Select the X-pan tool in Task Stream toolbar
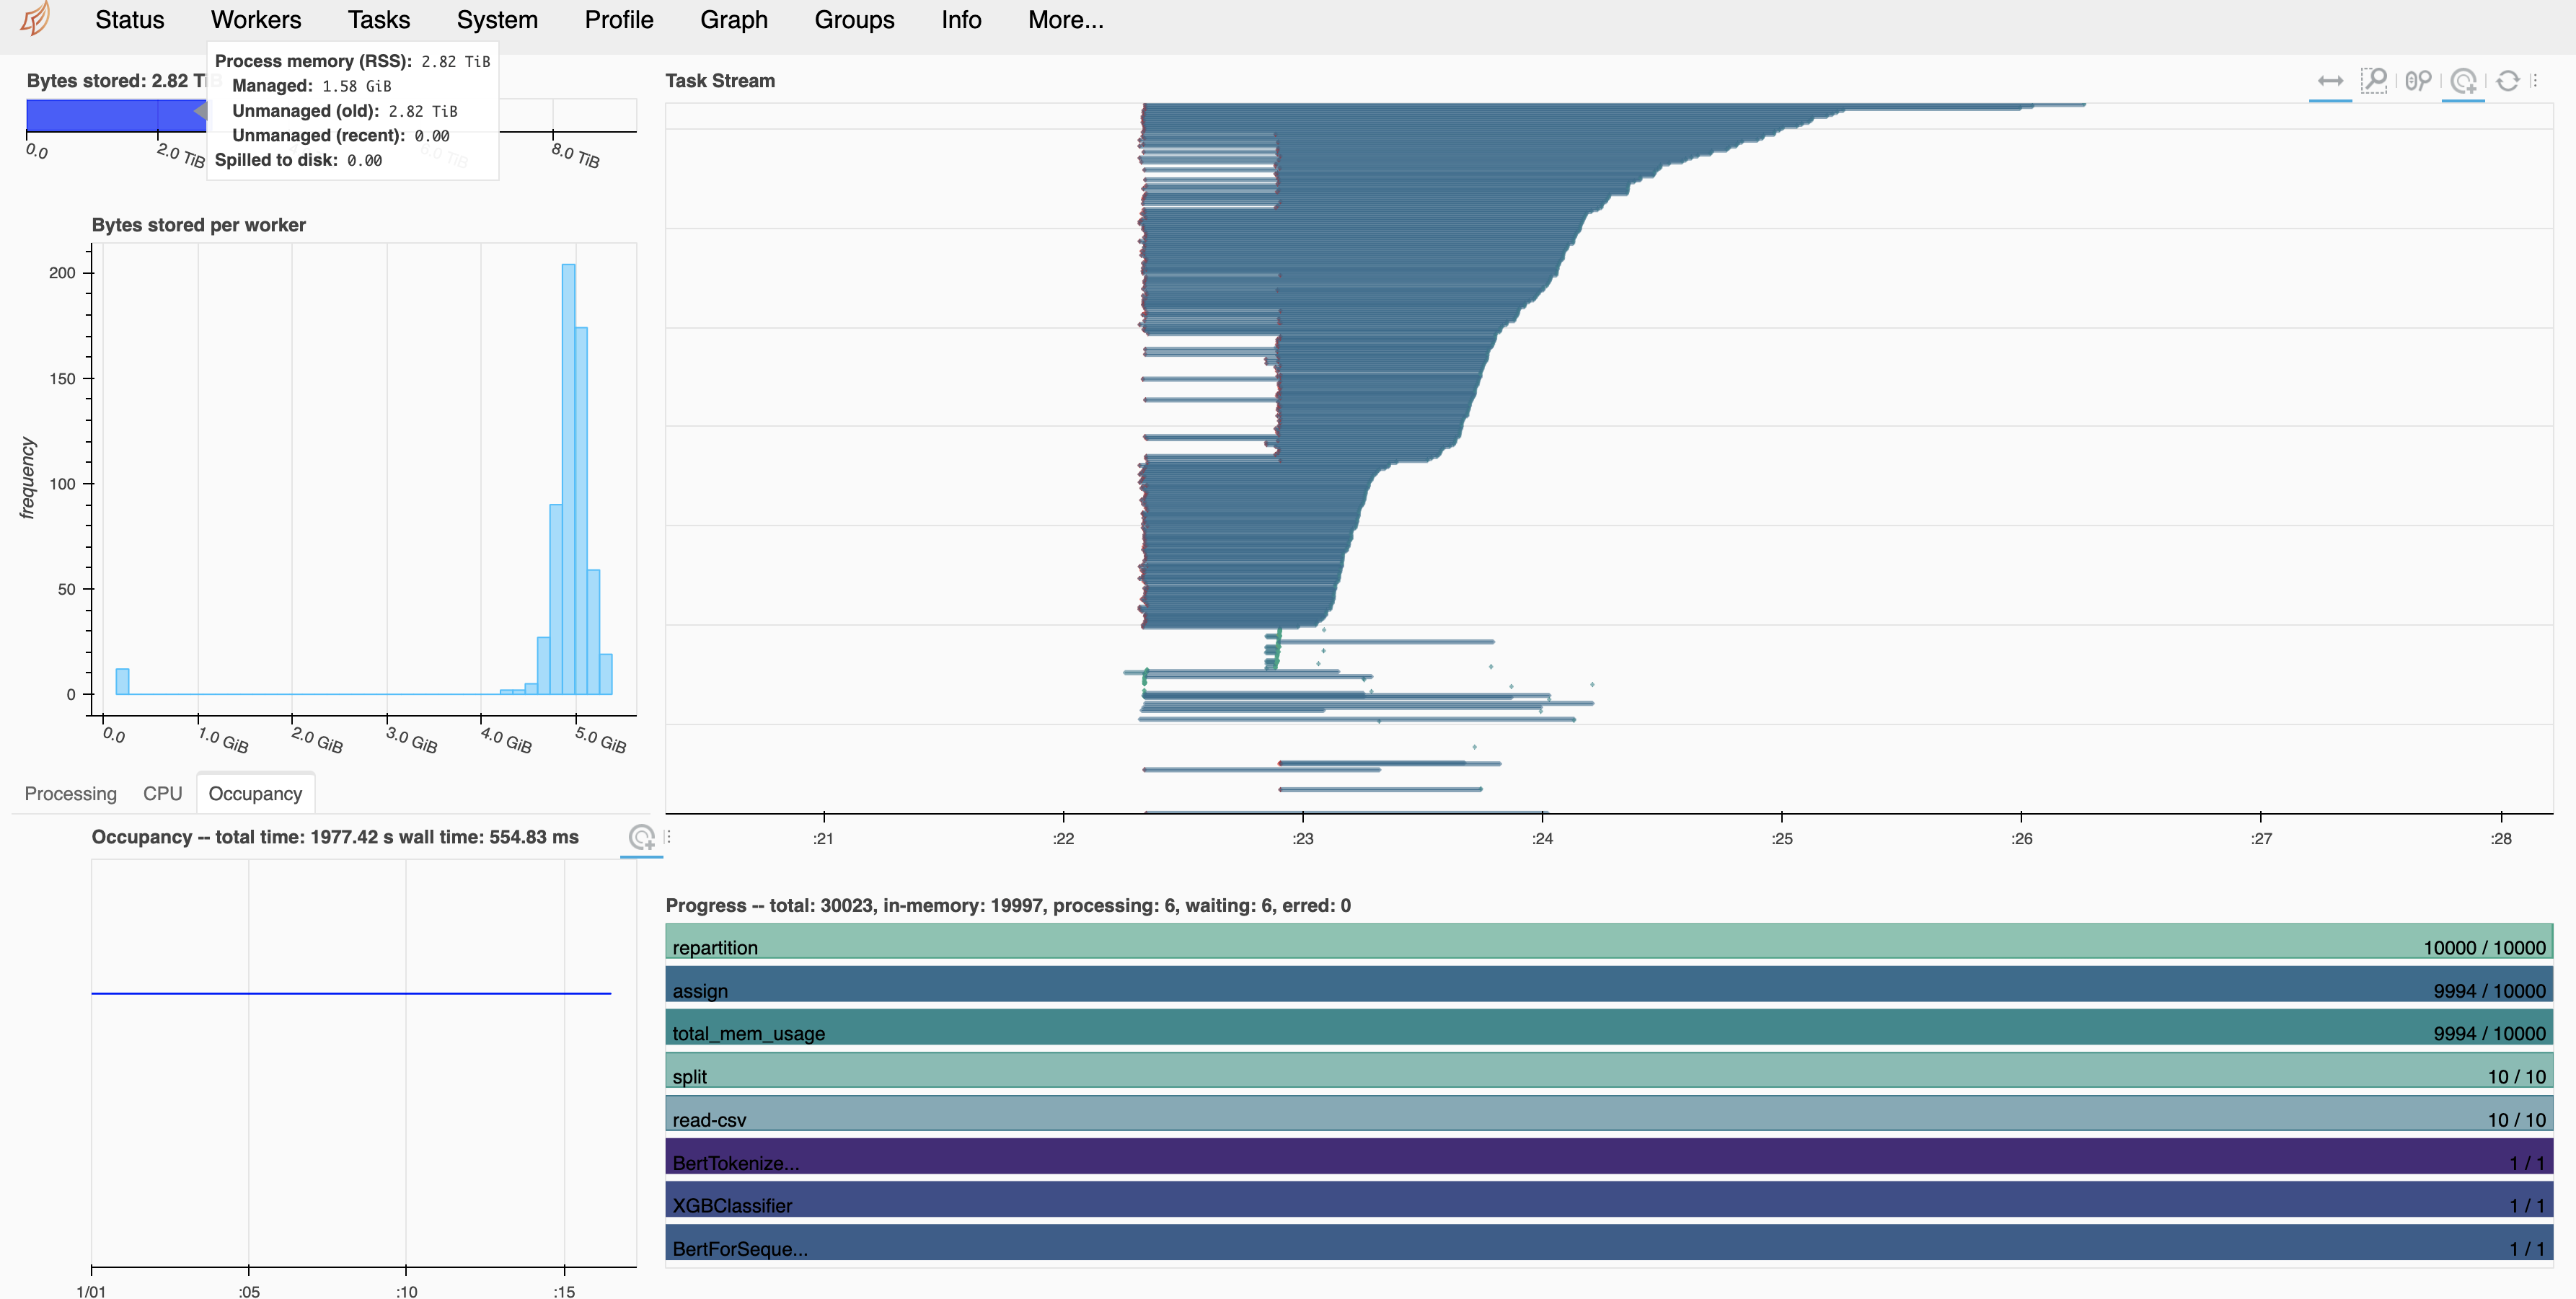Viewport: 2576px width, 1299px height. coord(2330,81)
